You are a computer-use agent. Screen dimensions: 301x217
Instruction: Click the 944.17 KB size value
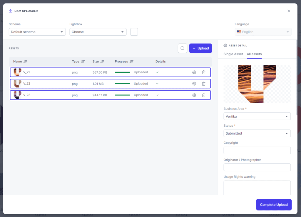pyautogui.click(x=100, y=95)
